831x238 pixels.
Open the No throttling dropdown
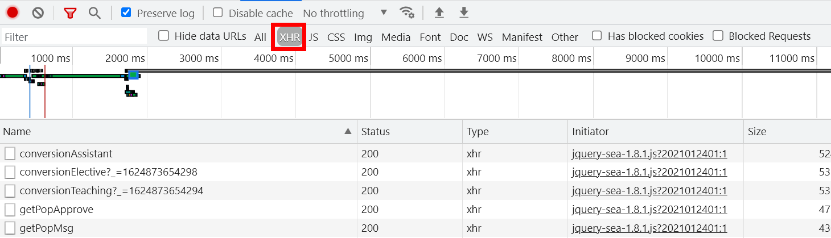tap(344, 12)
